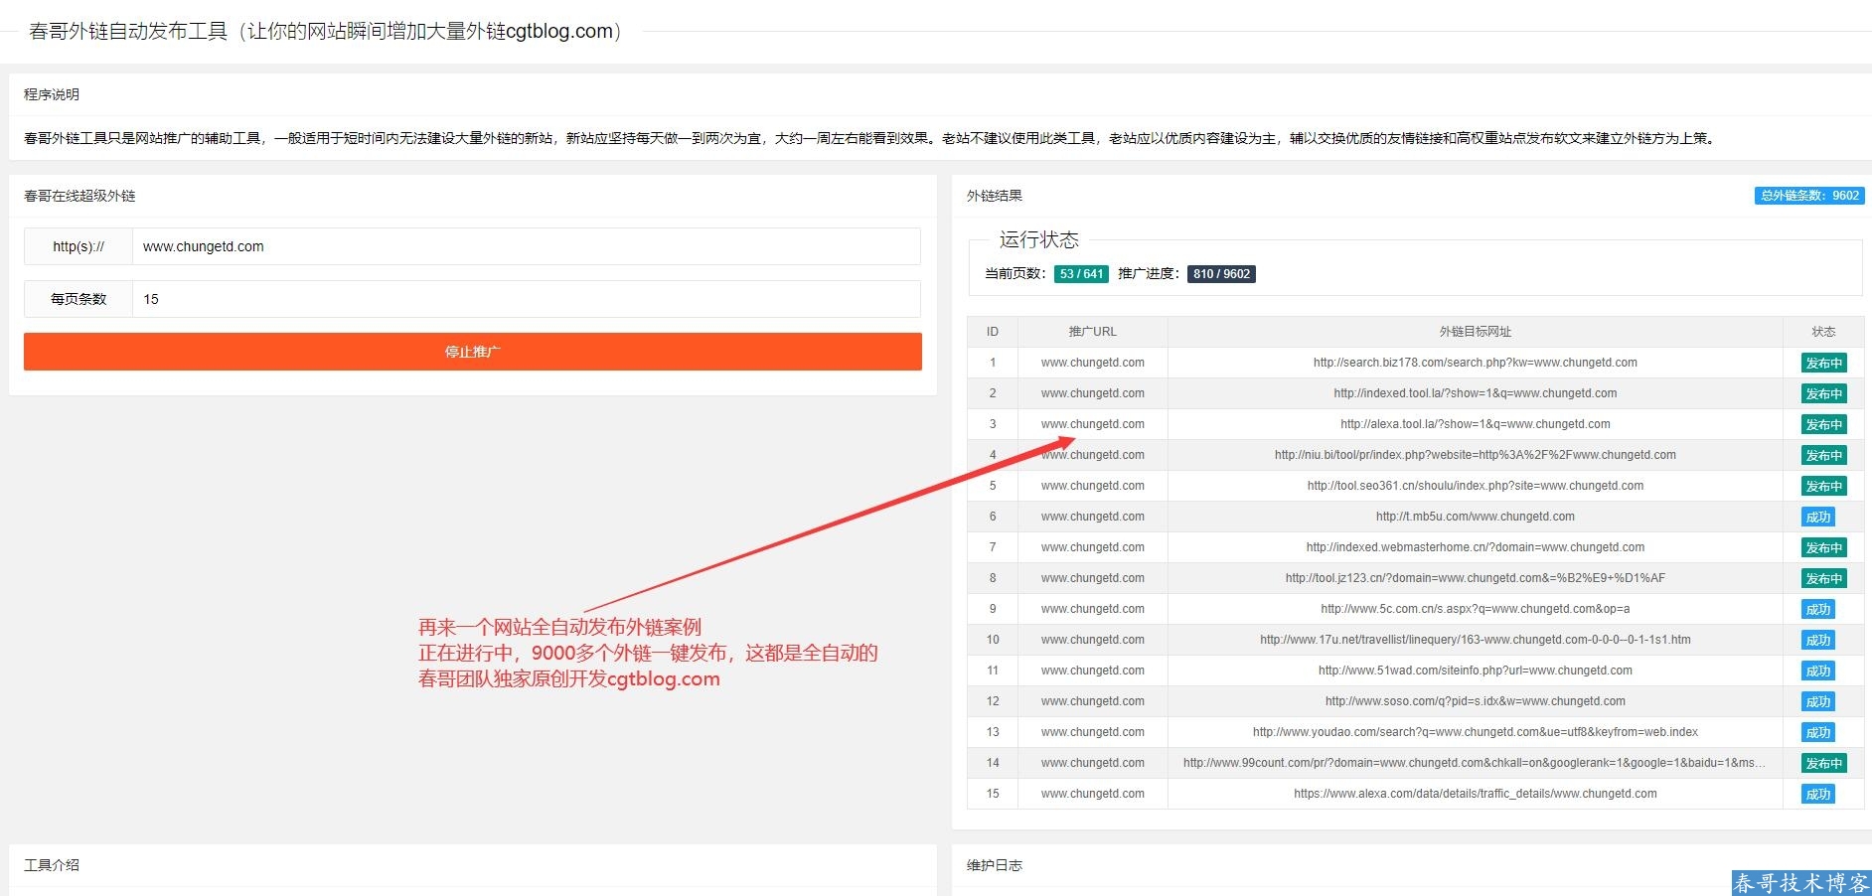
Task: Click the 每页条数 value 15 field
Action: pyautogui.click(x=529, y=299)
